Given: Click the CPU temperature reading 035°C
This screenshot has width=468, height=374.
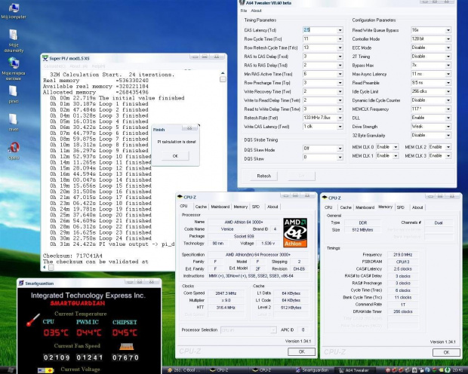Looking at the screenshot, I should (x=56, y=333).
